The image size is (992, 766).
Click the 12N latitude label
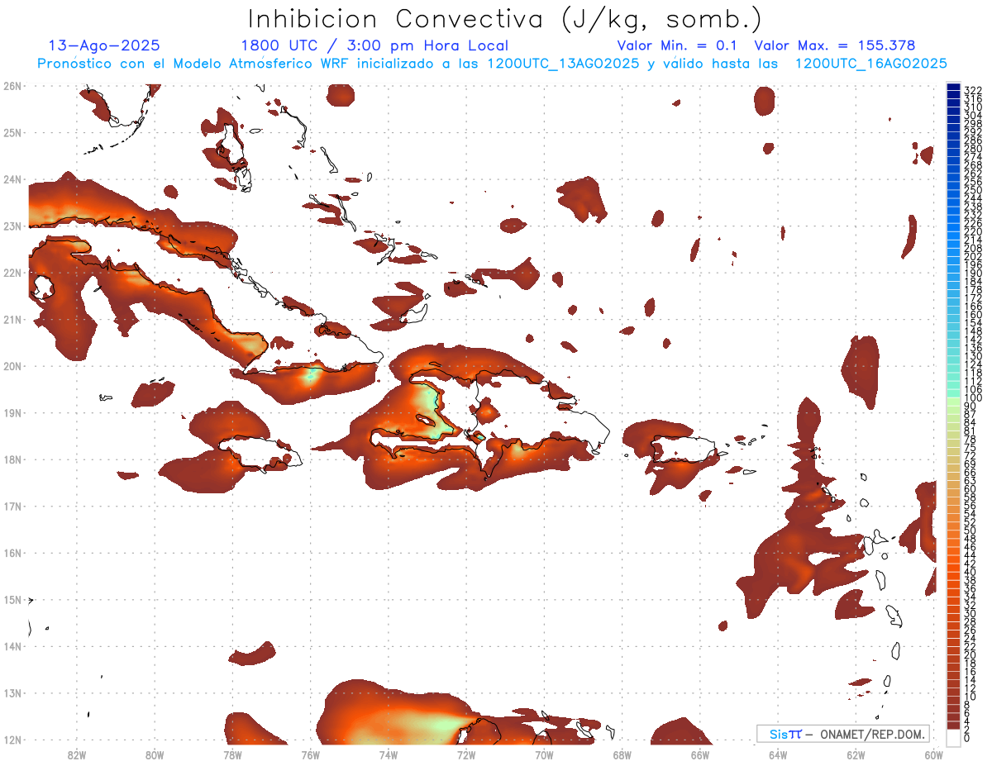[x=12, y=740]
